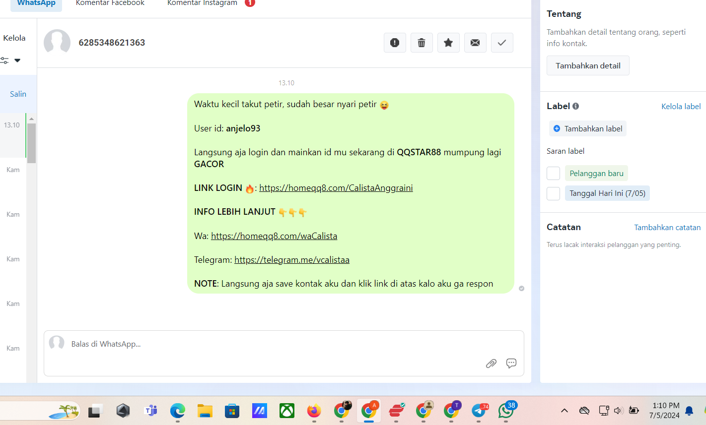Click the network display icon in system tray

click(x=604, y=411)
